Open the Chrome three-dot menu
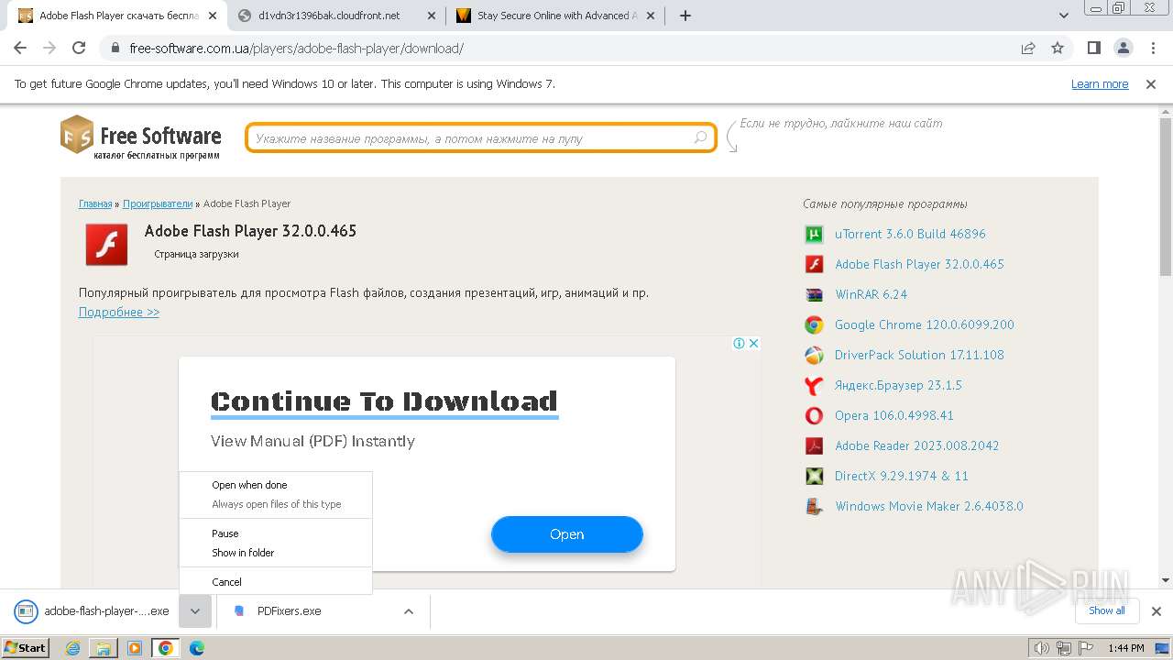 1151,49
